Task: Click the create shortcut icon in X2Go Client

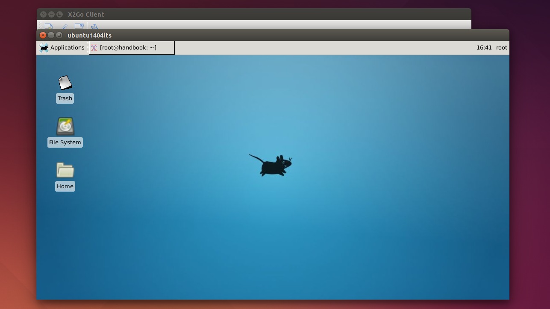Action: click(x=79, y=26)
